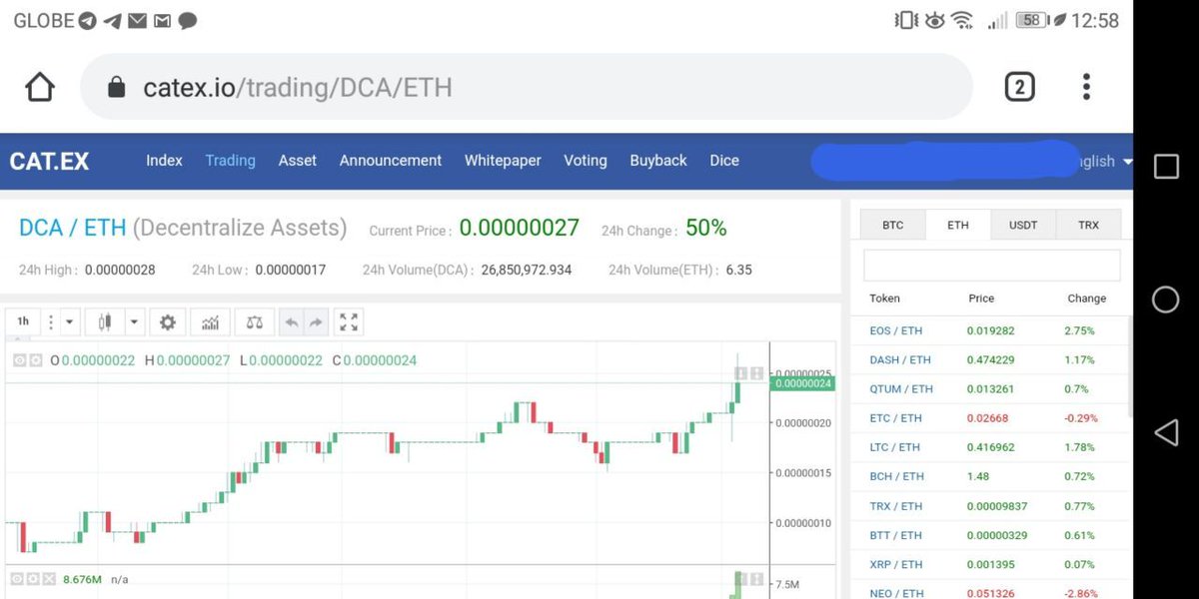Open the Whitepaper menu item
The height and width of the screenshot is (599, 1199).
(x=503, y=160)
